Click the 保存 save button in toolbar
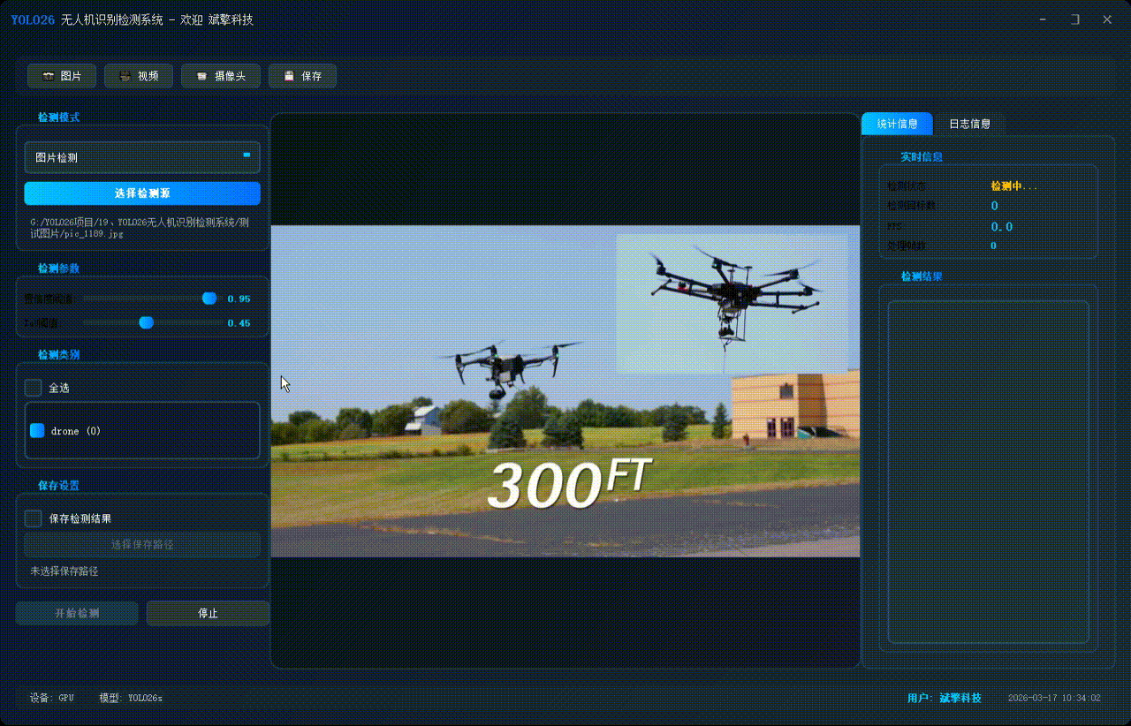Viewport: 1131px width, 726px height. pyautogui.click(x=302, y=76)
